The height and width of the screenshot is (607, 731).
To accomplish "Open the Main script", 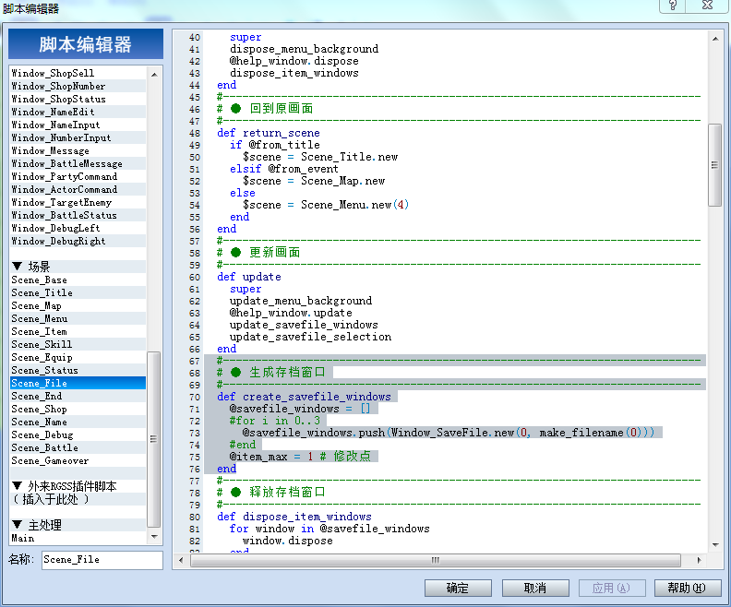I will pyautogui.click(x=78, y=539).
